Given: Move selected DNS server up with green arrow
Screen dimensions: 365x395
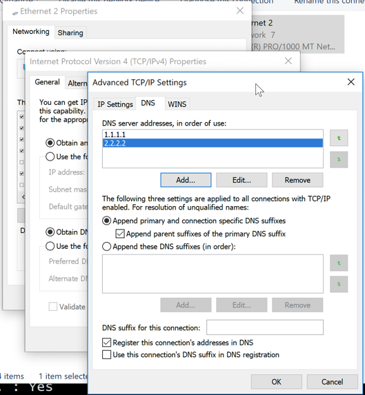Looking at the screenshot, I should click(x=339, y=138).
